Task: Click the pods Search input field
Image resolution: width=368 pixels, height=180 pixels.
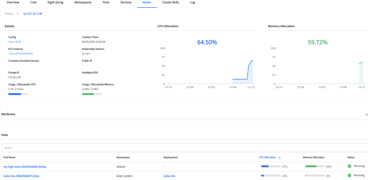Action: pos(184,148)
